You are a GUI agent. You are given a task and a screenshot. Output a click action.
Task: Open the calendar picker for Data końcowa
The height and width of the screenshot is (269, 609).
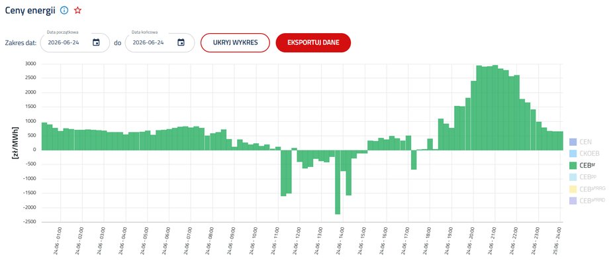(181, 42)
